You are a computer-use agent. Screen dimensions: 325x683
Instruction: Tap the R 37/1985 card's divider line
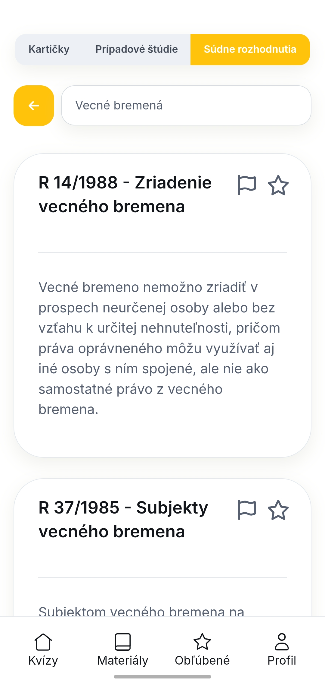[162, 577]
